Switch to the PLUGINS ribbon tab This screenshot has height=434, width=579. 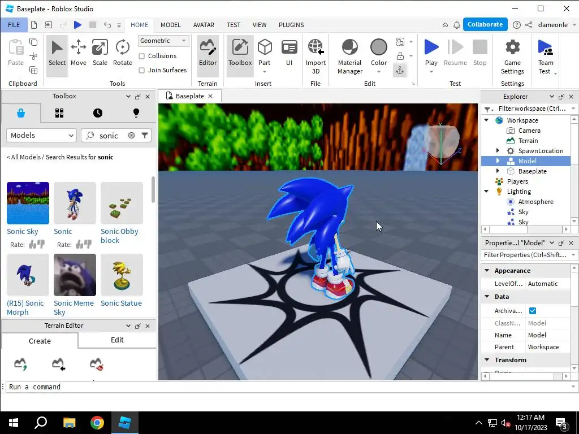tap(291, 25)
